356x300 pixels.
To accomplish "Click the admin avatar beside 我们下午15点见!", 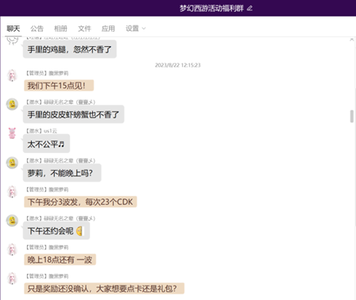I will point(12,75).
